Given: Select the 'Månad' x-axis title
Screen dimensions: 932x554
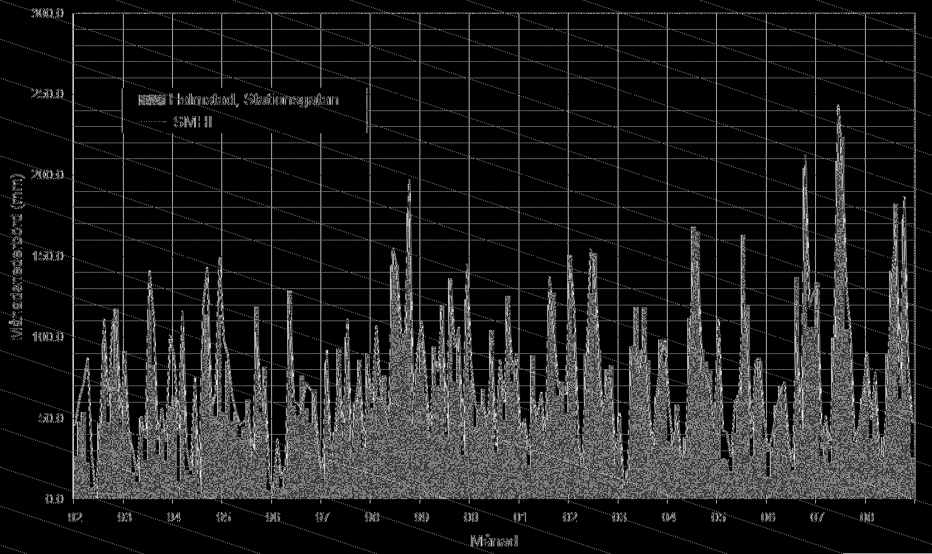Looking at the screenshot, I should point(494,541).
